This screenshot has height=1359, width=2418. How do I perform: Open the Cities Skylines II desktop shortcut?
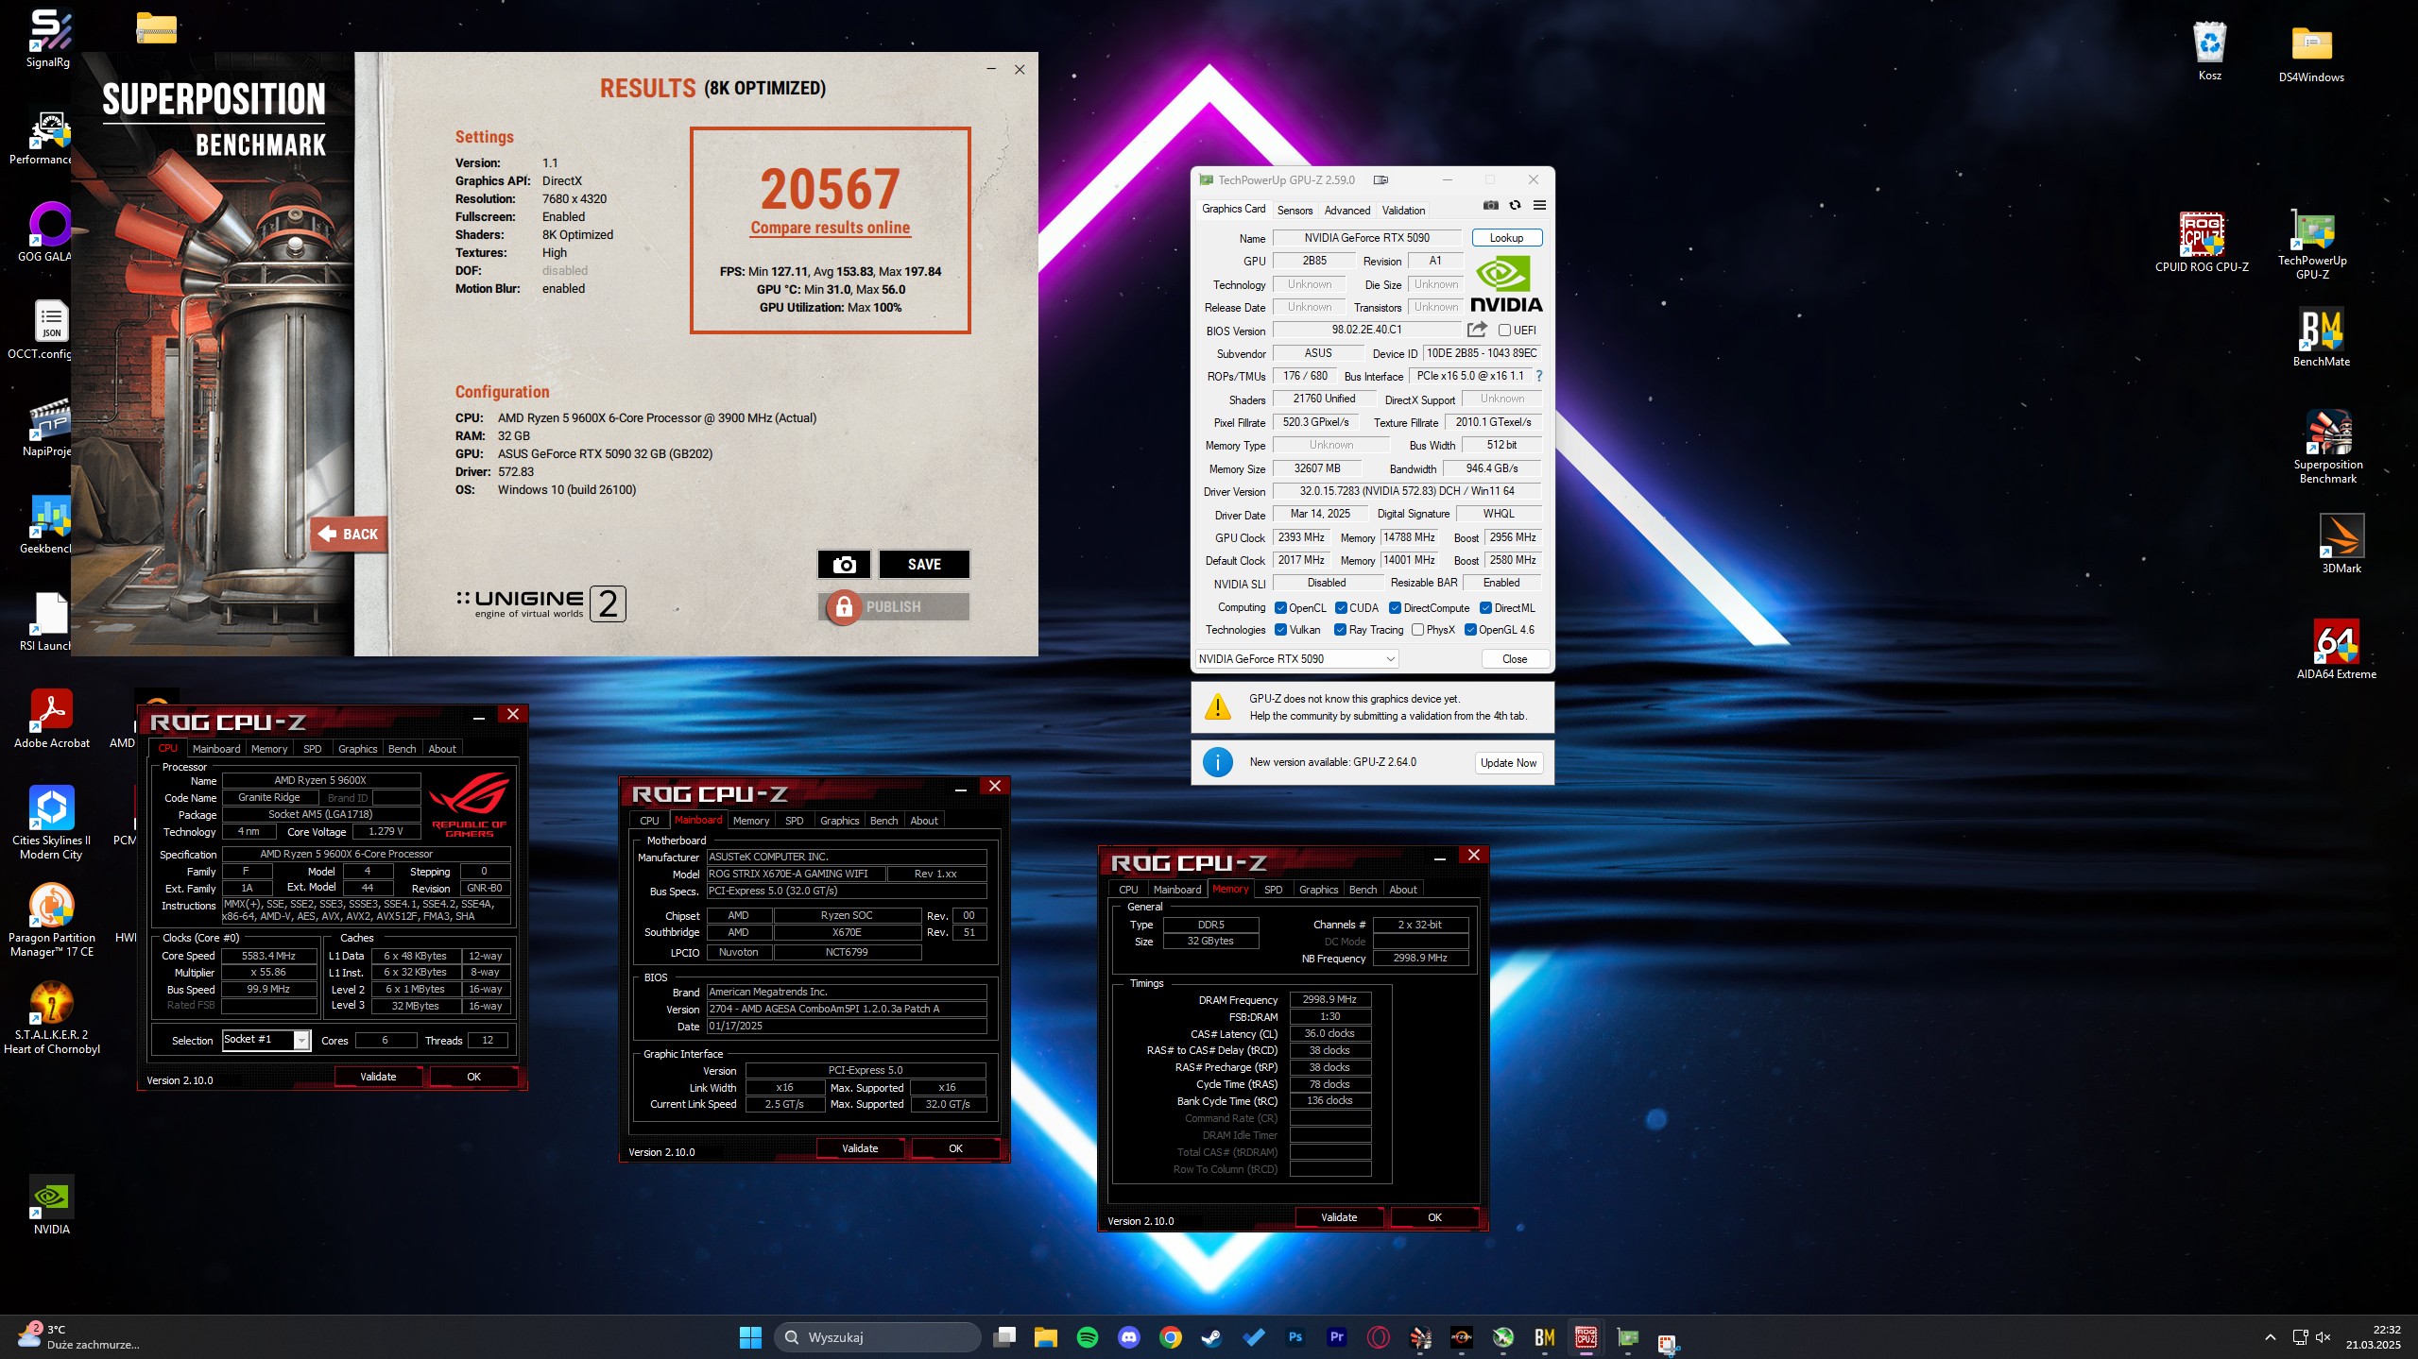point(52,823)
